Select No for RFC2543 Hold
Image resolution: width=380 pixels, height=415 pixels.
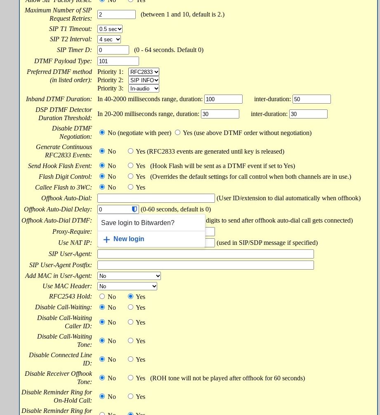tap(102, 296)
